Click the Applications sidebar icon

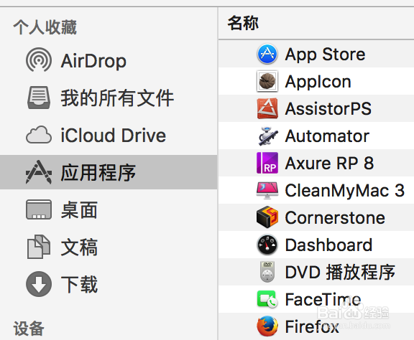tap(39, 172)
